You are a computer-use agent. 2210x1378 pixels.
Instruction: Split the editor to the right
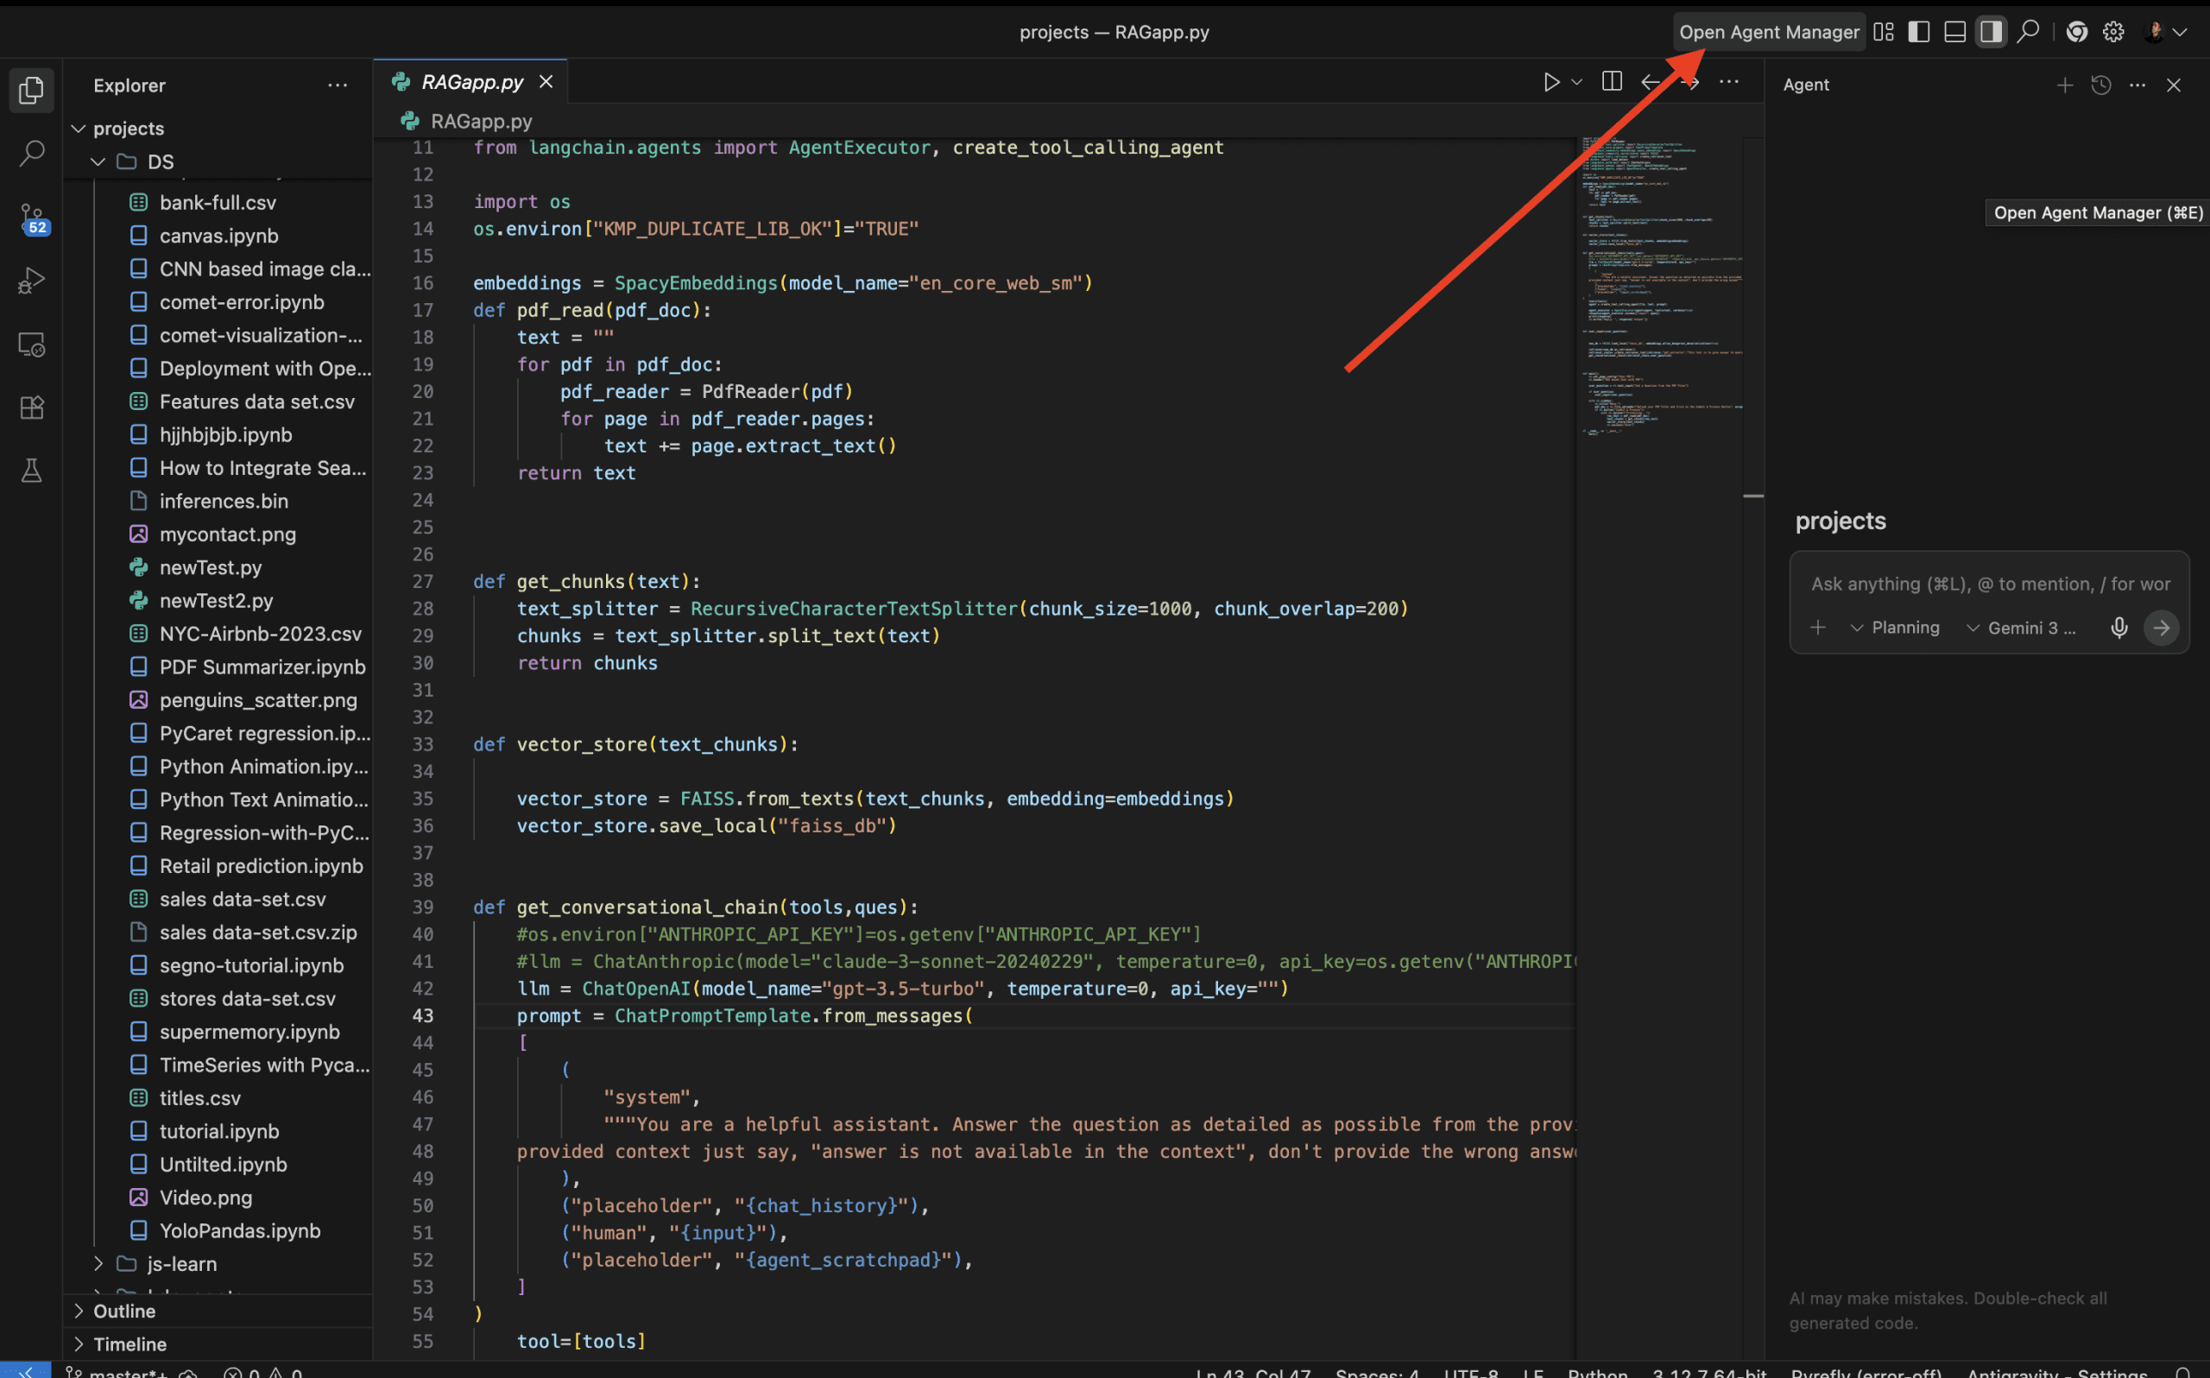[x=1612, y=82]
